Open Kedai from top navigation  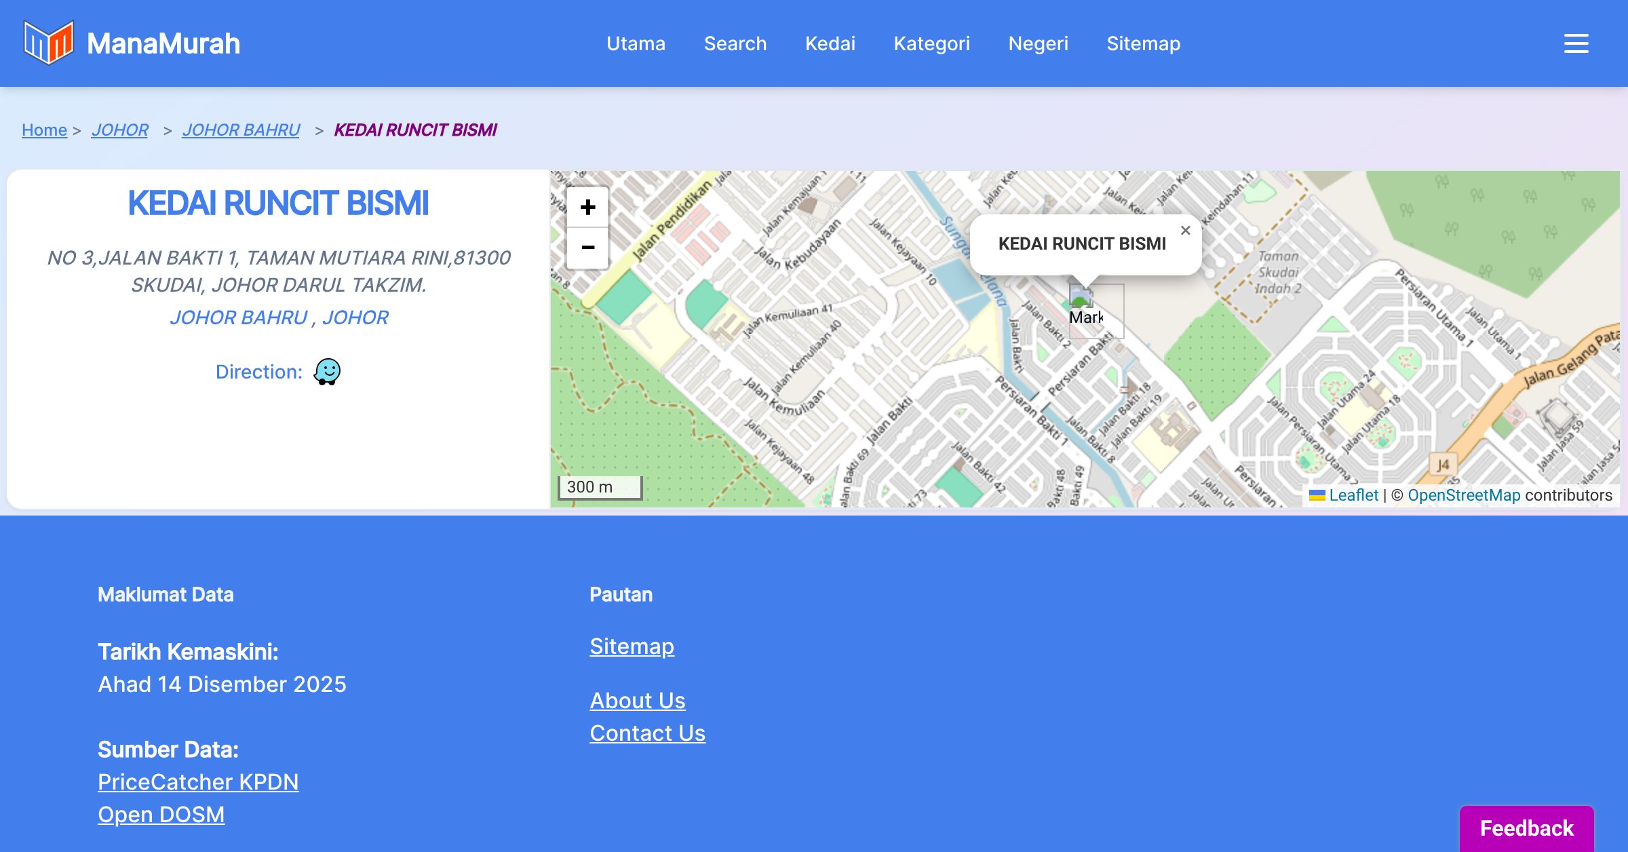click(830, 43)
